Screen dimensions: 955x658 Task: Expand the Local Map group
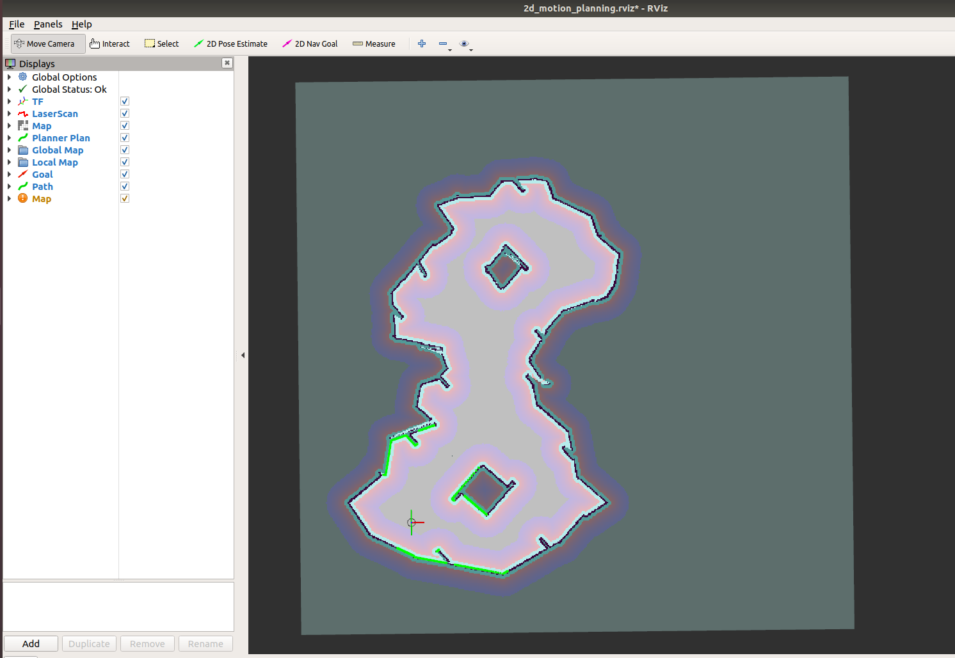[9, 162]
